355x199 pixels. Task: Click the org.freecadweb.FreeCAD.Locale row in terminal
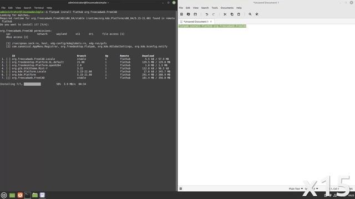pos(86,59)
